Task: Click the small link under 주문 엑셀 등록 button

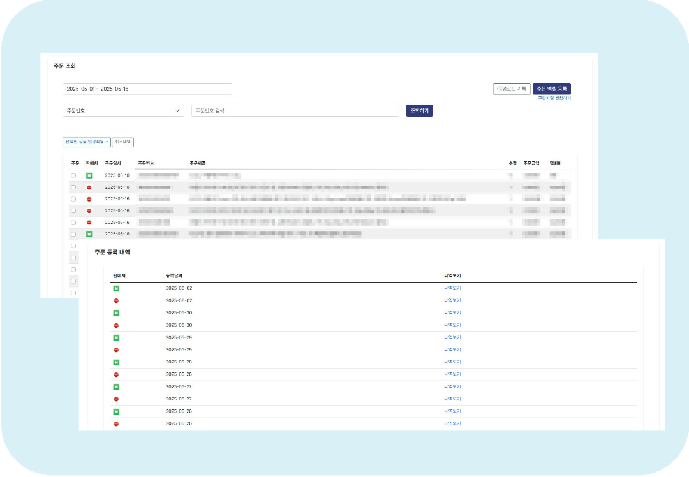Action: [554, 99]
